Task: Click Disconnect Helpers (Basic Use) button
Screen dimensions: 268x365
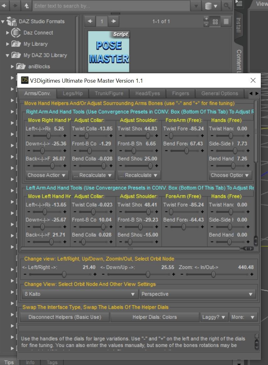Action: coord(65,317)
